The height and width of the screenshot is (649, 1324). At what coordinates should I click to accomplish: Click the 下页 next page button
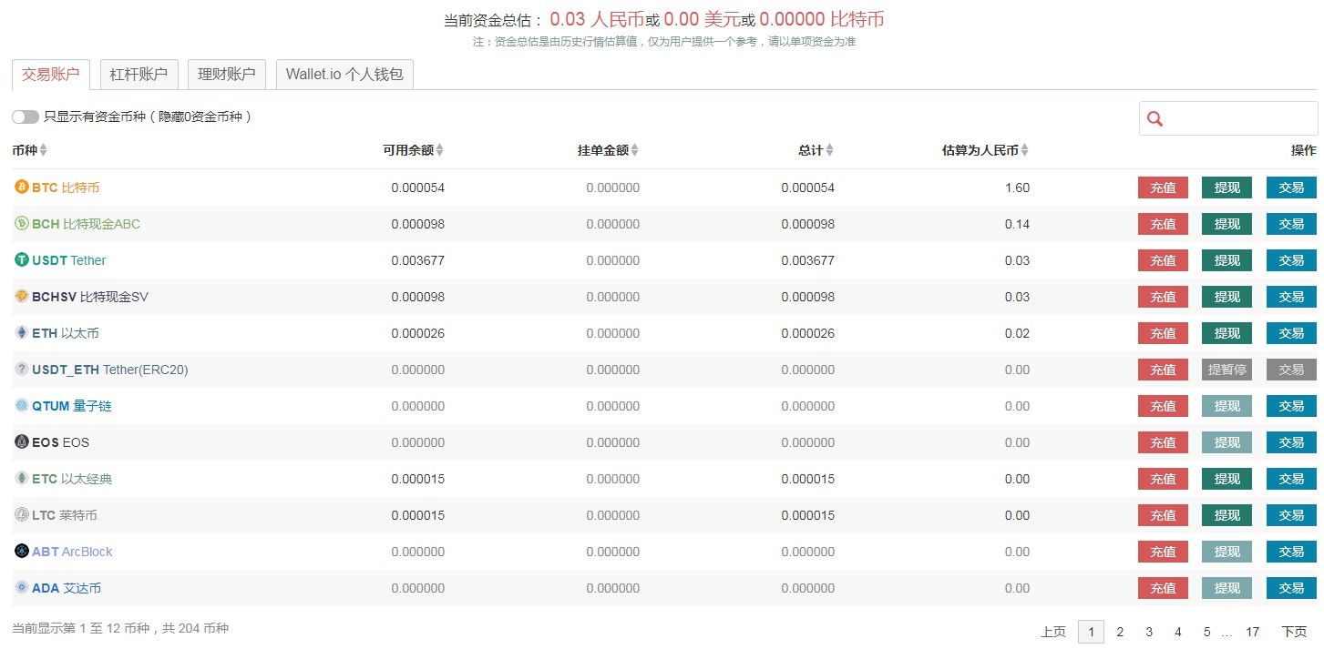click(x=1294, y=632)
